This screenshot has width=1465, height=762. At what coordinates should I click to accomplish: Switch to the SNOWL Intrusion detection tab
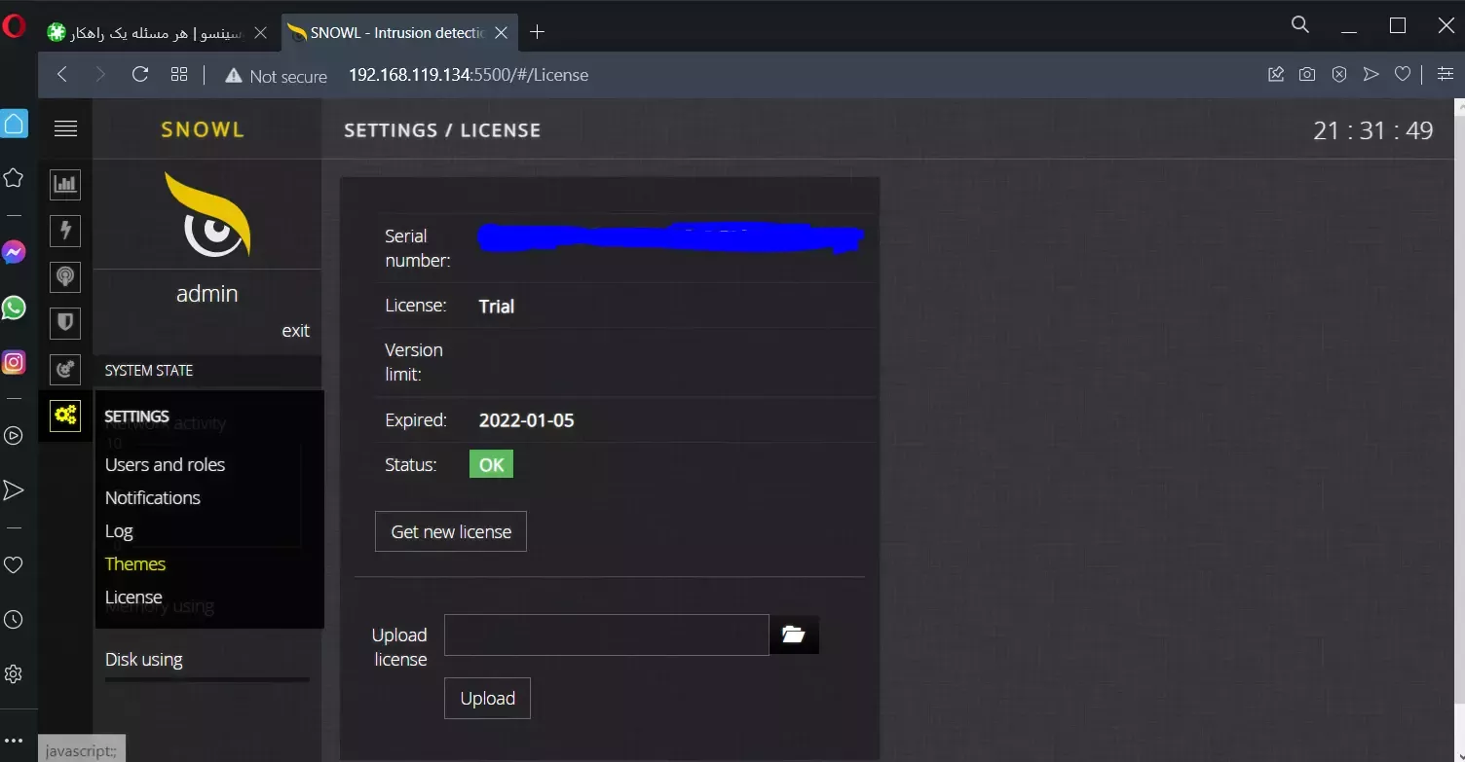pyautogui.click(x=399, y=33)
